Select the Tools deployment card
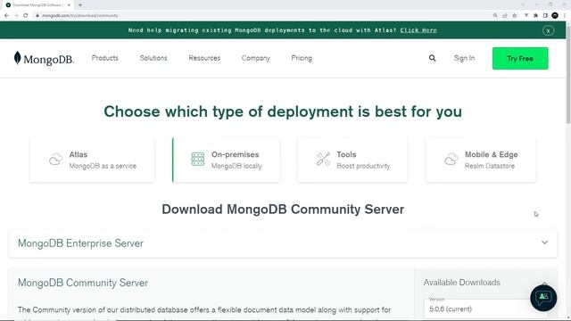Screen dimensions: 571x321 [x=352, y=160]
